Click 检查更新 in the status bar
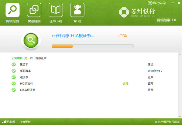The width and height of the screenshot is (182, 125). [25, 122]
